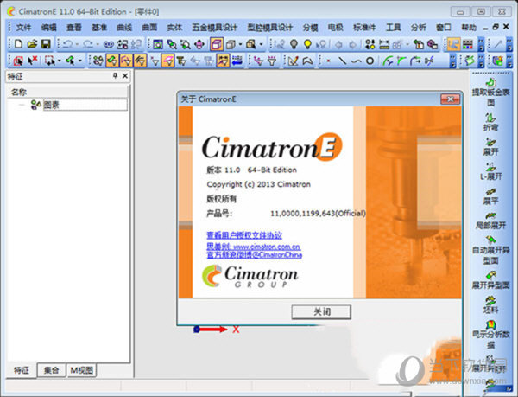Click the red X cursor deselect icon
518x397 pixels.
point(33,61)
